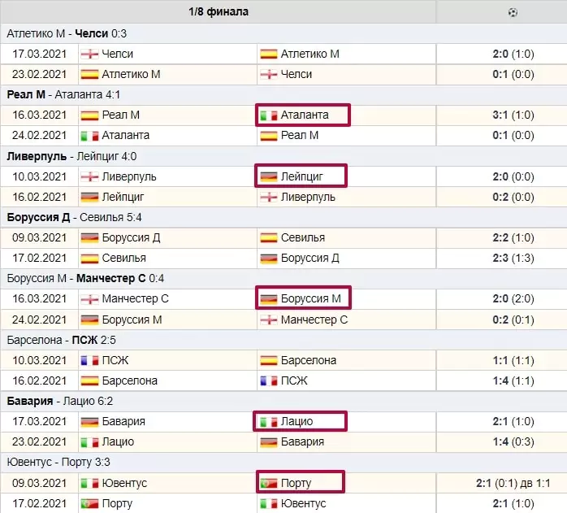Open the 1:4 (0:3) Лацио vs Бавария score

(x=513, y=441)
